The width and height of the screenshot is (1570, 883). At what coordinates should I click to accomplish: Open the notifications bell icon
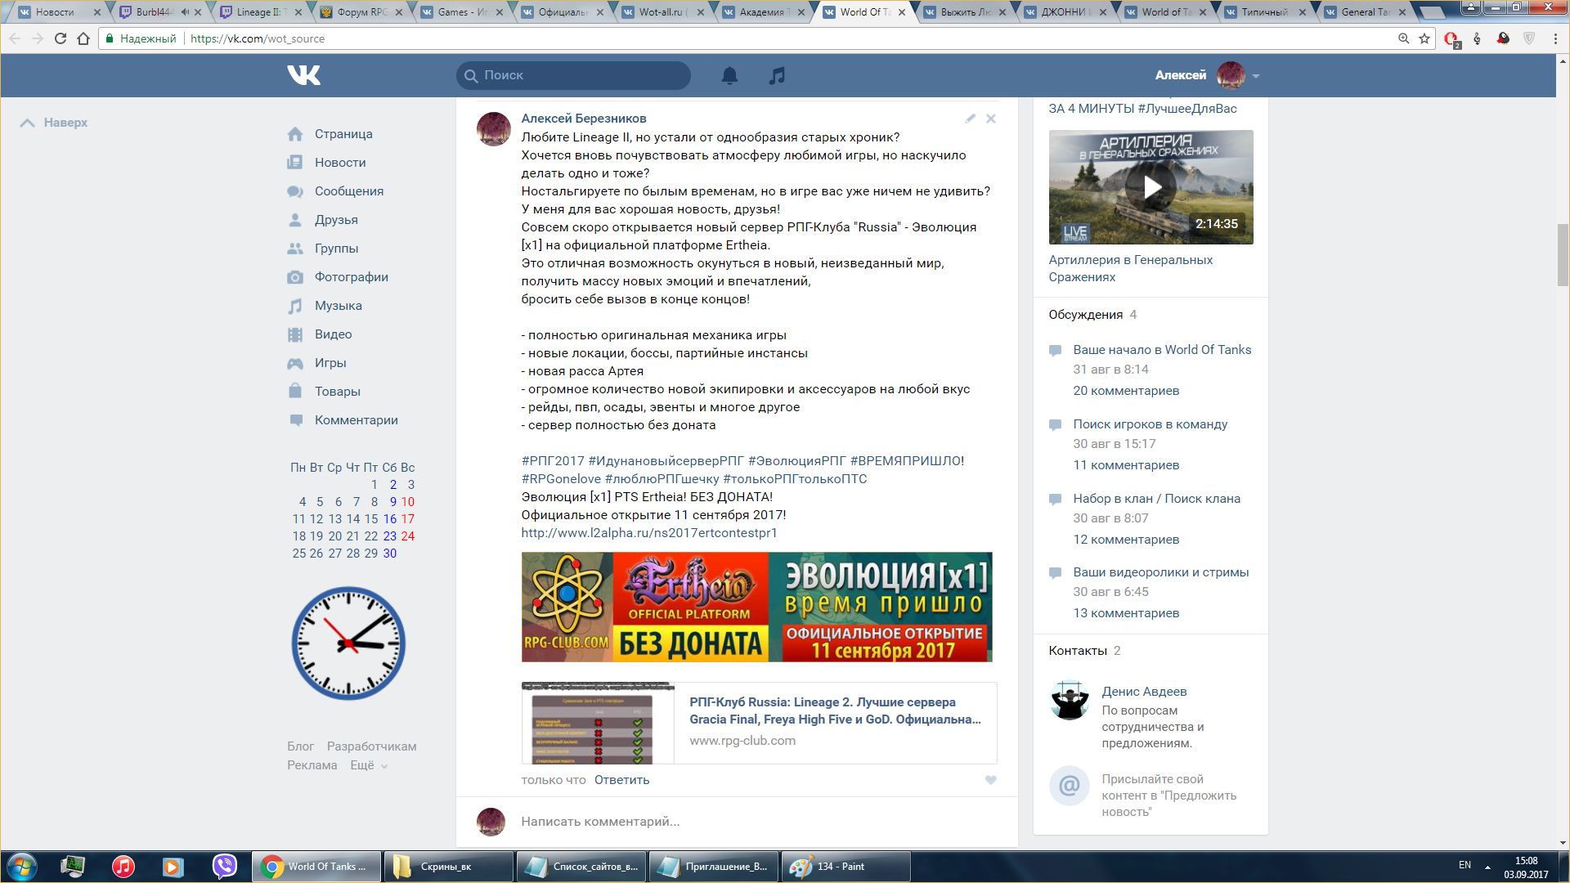729,75
